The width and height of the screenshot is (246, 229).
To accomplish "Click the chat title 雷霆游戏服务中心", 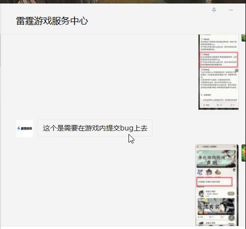I will (52, 21).
